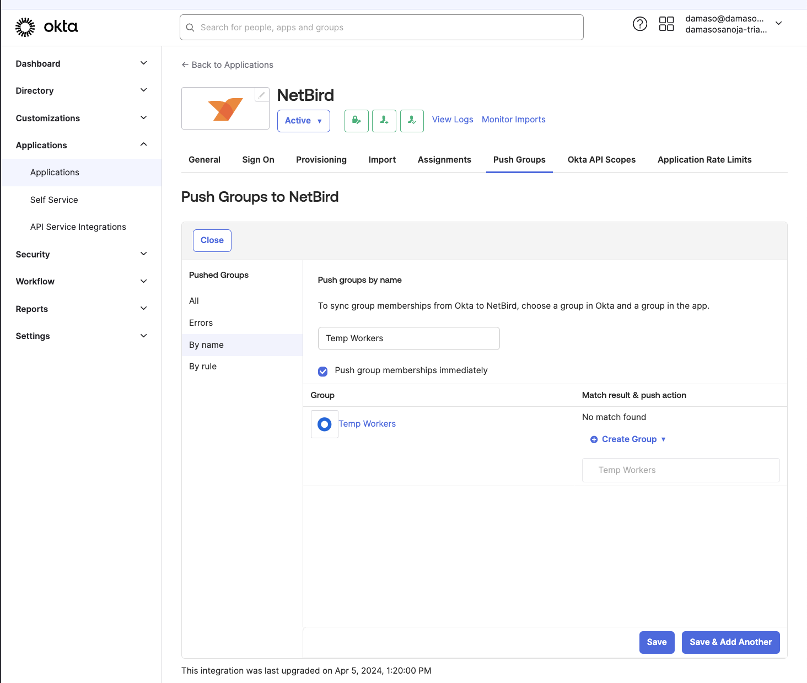Open the Assignments tab
807x683 pixels.
pos(444,159)
